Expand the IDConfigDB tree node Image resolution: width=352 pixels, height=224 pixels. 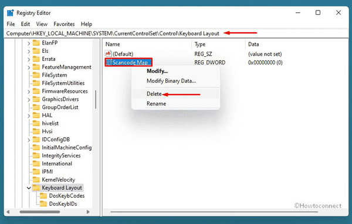29,140
